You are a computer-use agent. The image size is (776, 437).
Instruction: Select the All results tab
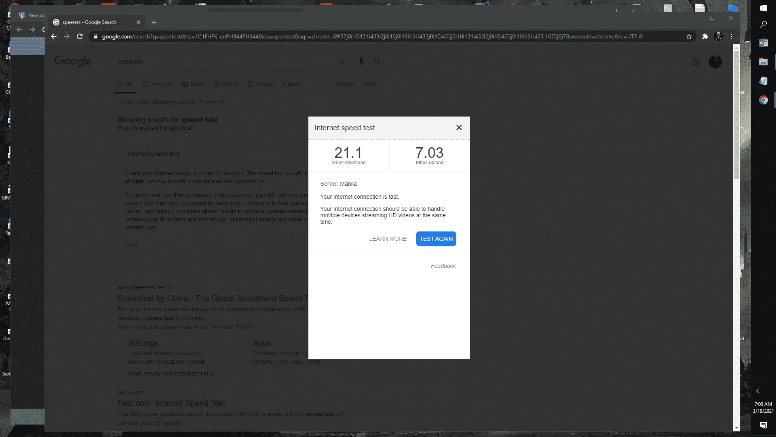click(125, 84)
